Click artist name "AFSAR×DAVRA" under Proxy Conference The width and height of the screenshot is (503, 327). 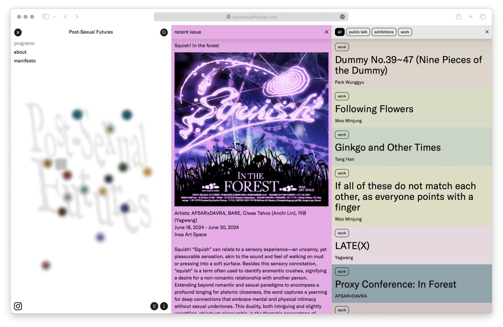(x=351, y=296)
